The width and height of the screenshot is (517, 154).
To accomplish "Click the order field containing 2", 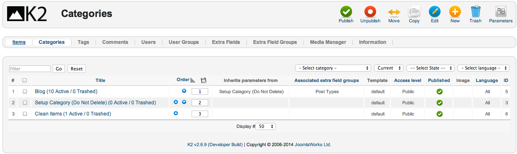I will (x=200, y=103).
